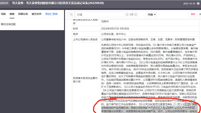Click the 1/0 match counter
The width and height of the screenshot is (201, 113).
(x=131, y=14)
